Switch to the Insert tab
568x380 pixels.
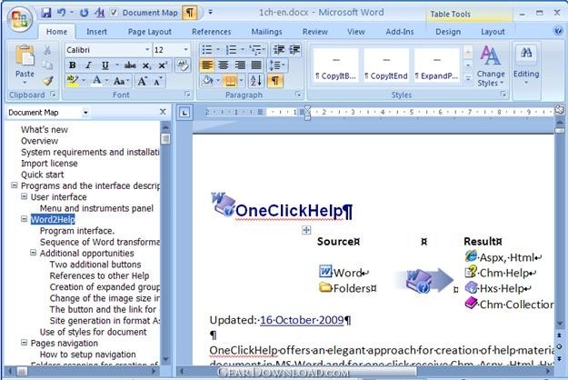coord(96,32)
